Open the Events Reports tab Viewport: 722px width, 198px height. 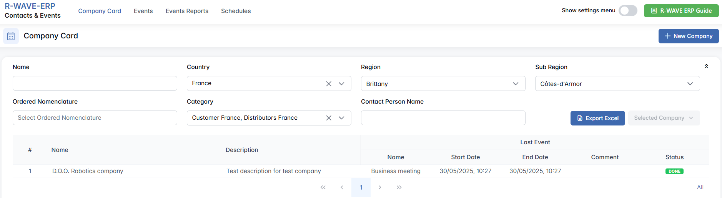click(187, 11)
